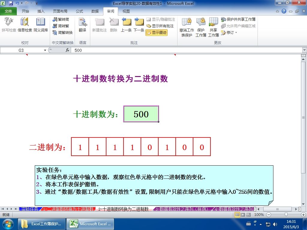The image size is (307, 230).
Task: Select the first binary digit cell 1
Action: click(80, 147)
